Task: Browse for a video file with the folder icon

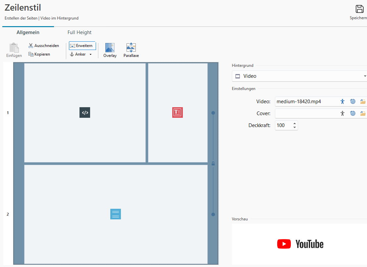Action: pos(363,102)
